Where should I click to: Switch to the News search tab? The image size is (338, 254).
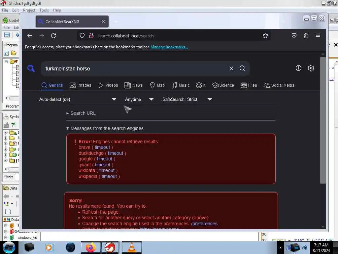click(134, 85)
